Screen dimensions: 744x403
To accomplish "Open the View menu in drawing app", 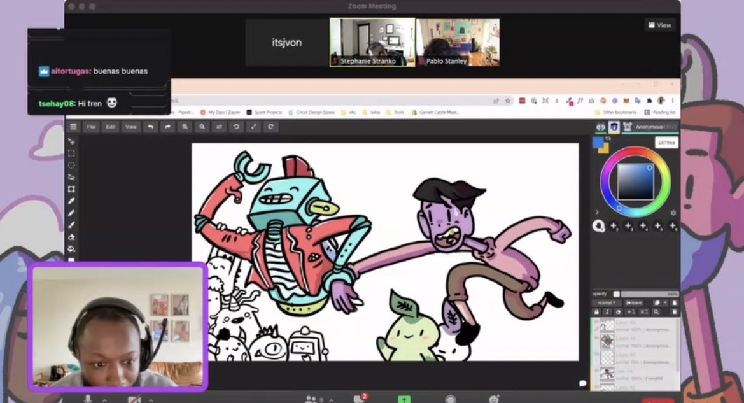I will pos(131,127).
